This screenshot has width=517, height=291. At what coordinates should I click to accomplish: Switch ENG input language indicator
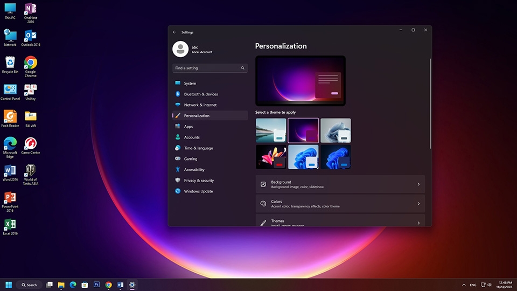(473, 285)
